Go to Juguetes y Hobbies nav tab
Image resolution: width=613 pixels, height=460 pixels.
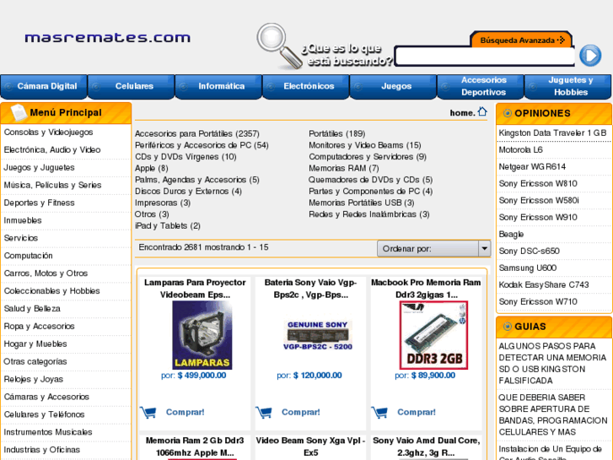coord(567,87)
